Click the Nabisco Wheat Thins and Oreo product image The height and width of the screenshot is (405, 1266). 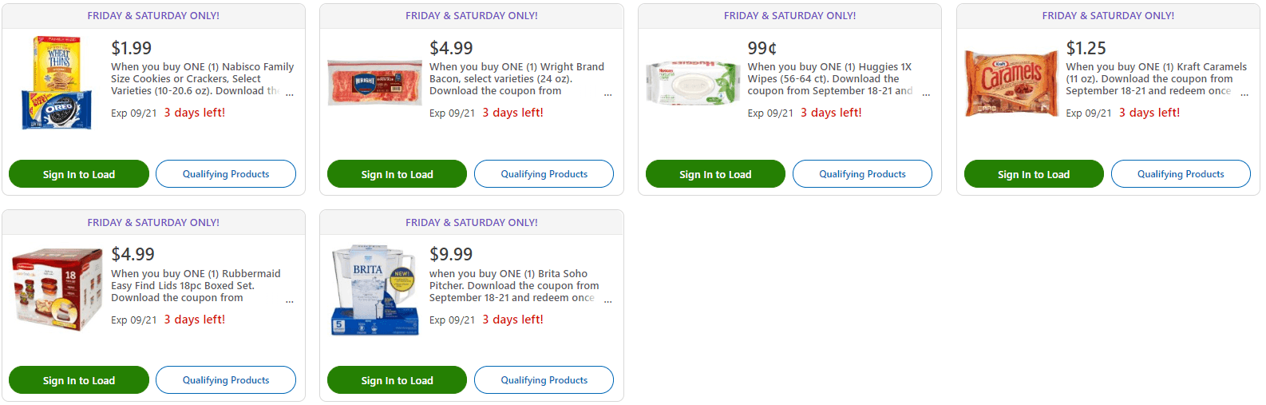point(53,83)
